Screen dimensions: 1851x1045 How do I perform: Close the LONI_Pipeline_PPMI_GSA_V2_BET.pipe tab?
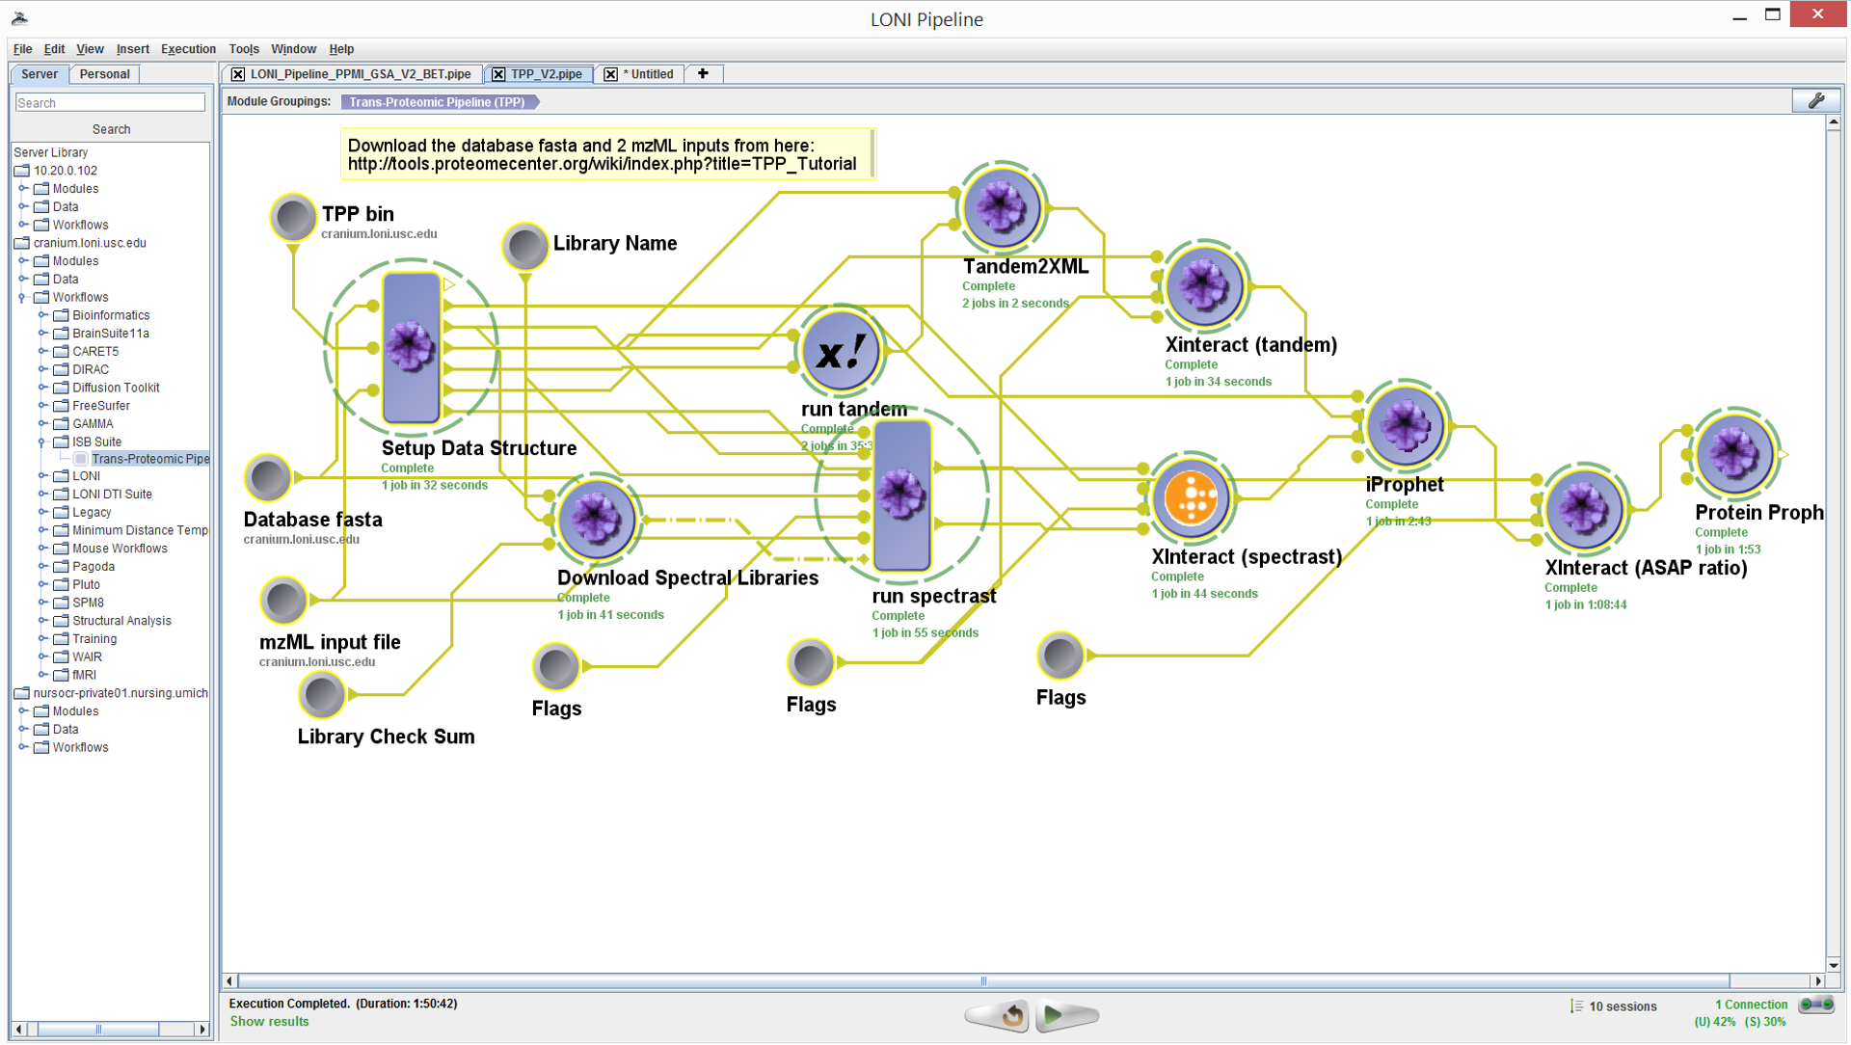238,74
